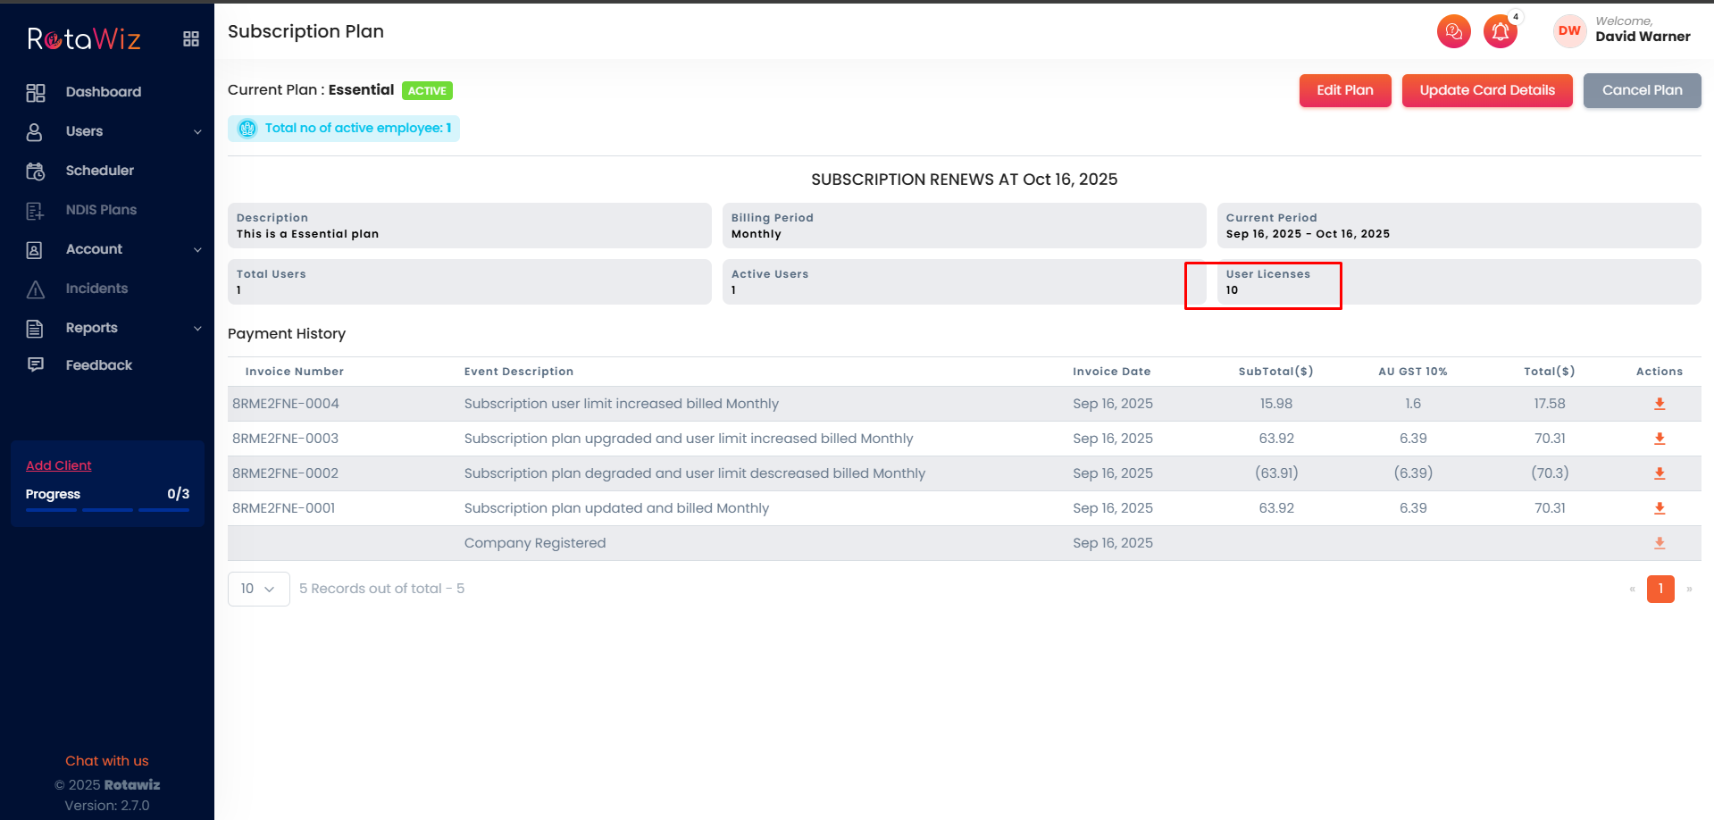
Task: Click the DW user avatar
Action: tap(1568, 31)
